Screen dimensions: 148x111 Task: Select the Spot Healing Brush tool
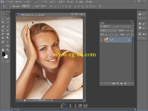click(3, 26)
